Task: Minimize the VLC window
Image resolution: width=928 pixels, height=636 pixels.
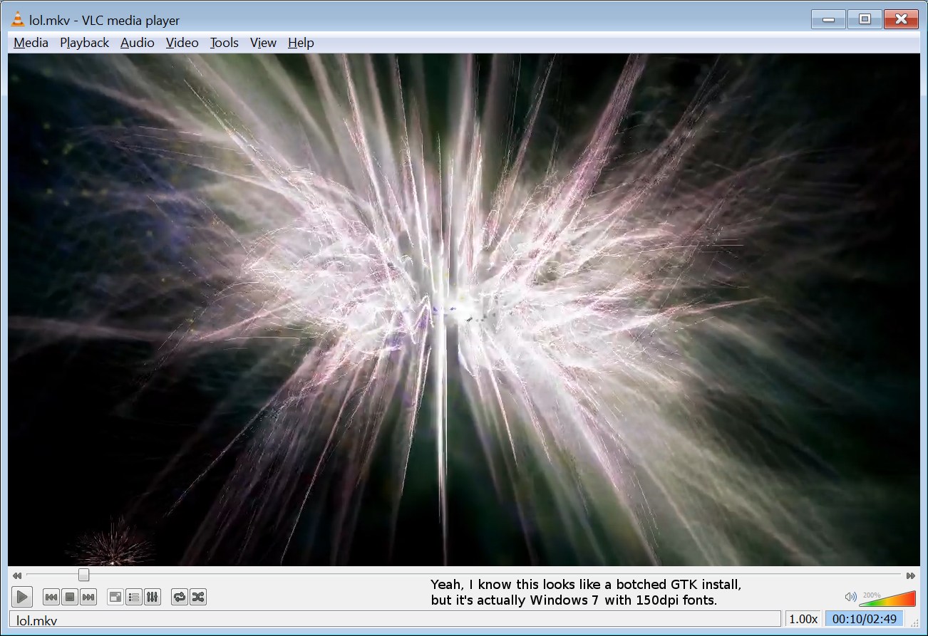Action: (828, 19)
